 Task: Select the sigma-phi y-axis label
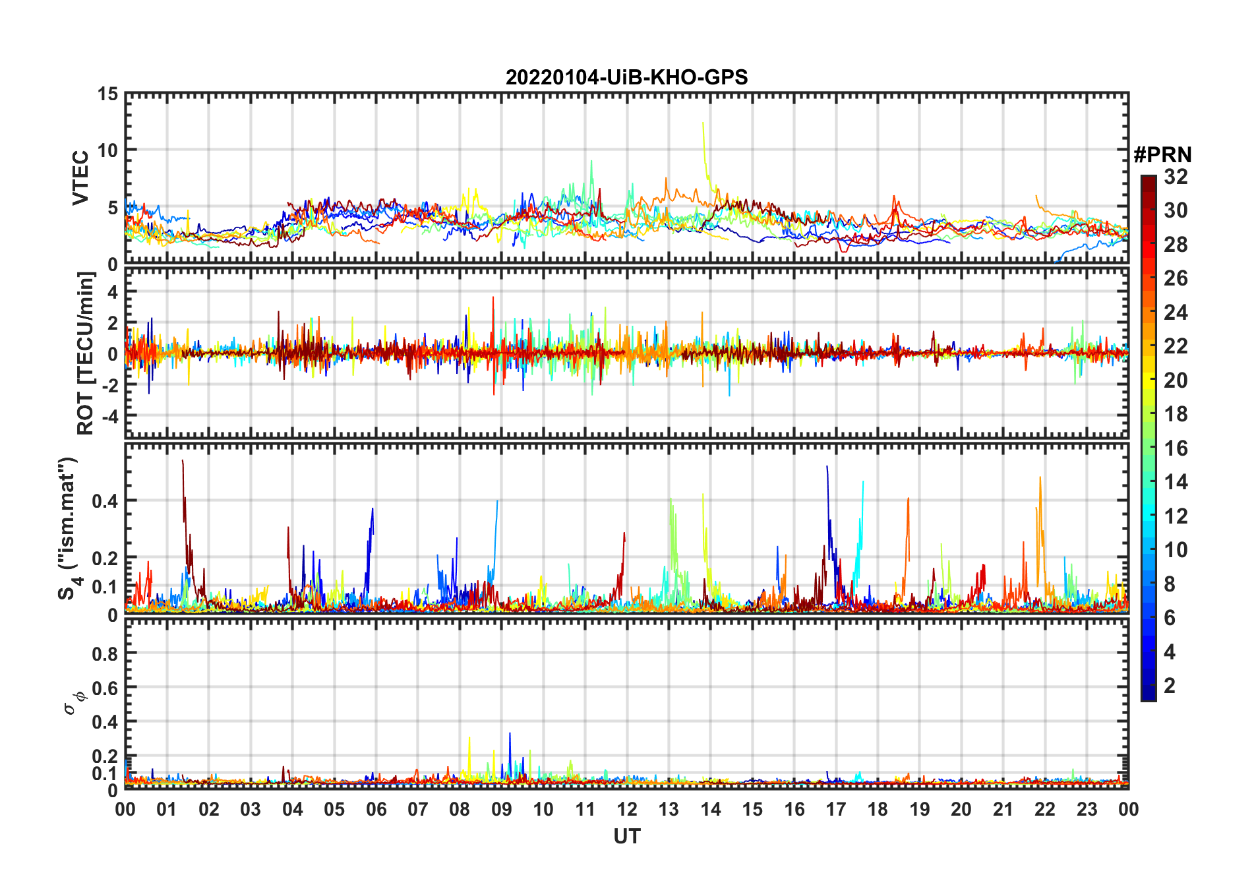(x=74, y=702)
